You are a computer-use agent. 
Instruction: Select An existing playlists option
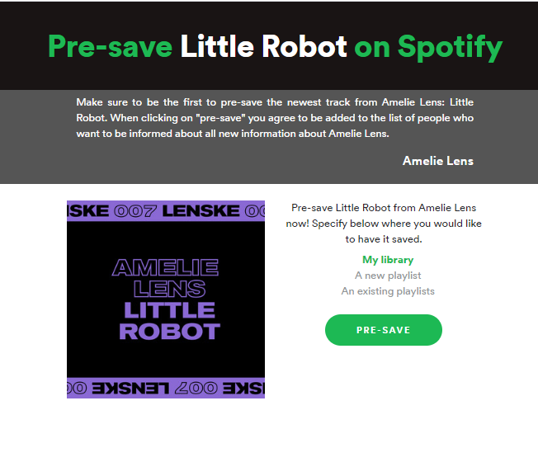tap(388, 291)
